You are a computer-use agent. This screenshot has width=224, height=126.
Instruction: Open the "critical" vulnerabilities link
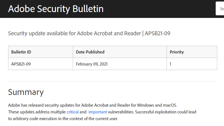point(73,112)
